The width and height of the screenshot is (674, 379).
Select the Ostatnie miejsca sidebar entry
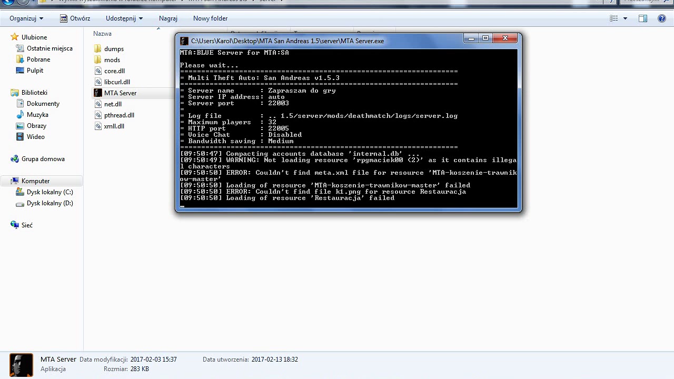49,48
